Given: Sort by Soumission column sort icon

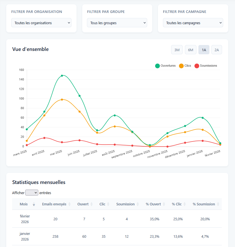Looking at the screenshot, I should point(138,204).
